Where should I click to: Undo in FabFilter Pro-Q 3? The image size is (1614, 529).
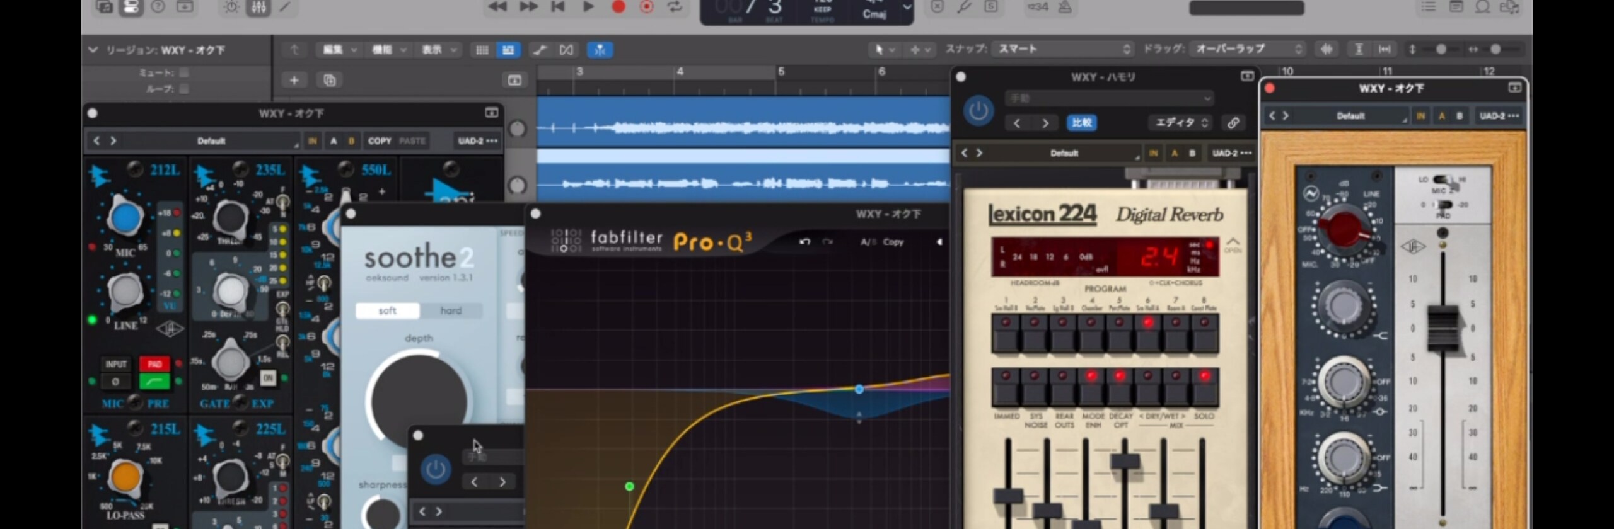click(x=804, y=242)
